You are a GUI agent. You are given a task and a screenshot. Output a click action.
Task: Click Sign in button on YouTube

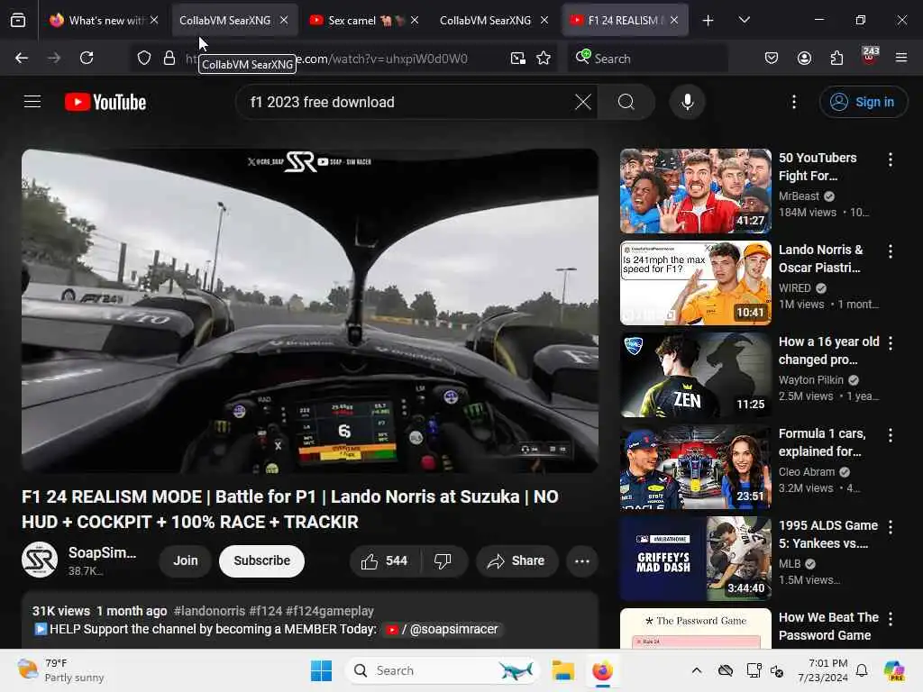[x=863, y=102]
